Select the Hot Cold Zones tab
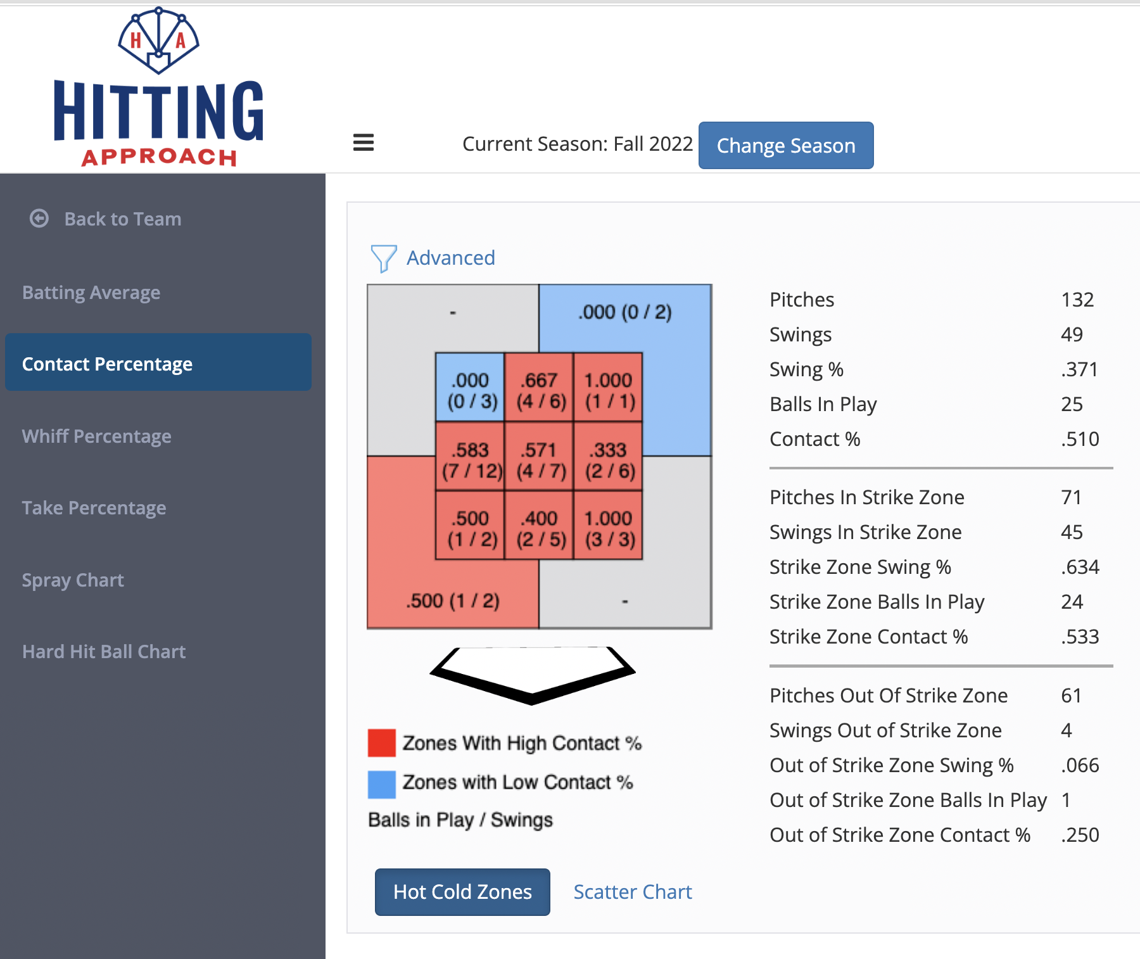 (x=462, y=892)
